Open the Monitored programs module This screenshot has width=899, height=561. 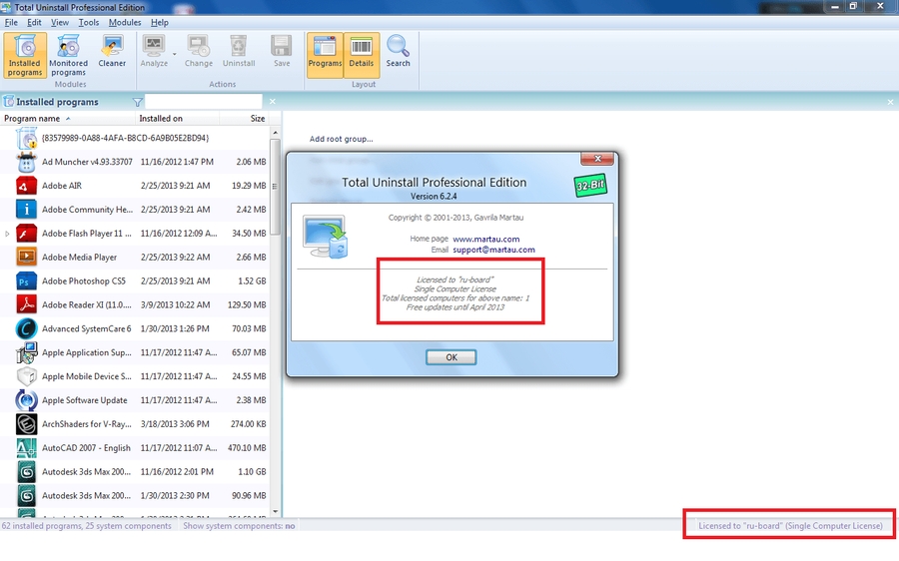point(68,55)
